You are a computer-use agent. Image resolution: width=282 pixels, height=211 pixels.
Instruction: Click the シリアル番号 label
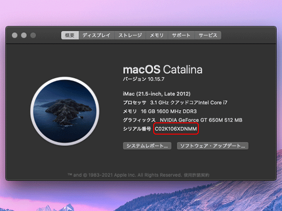tap(137, 129)
